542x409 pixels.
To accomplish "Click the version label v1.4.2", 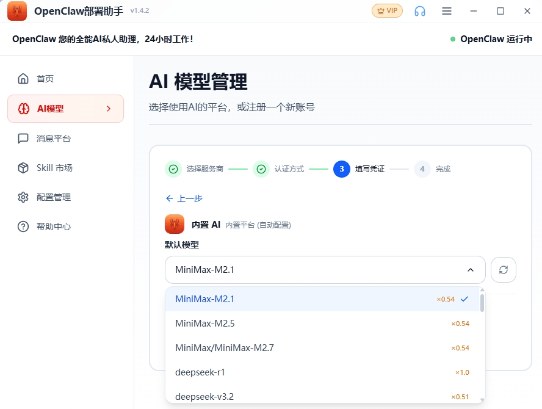I will 140,11.
